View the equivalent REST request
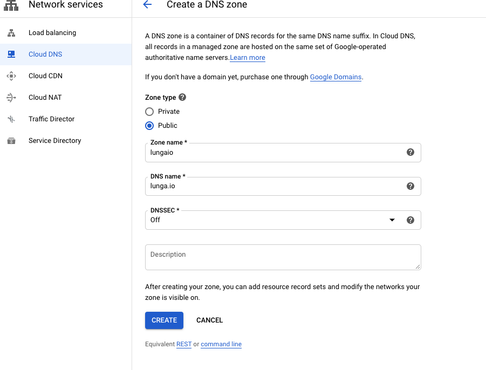This screenshot has height=370, width=486. [x=184, y=344]
